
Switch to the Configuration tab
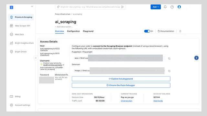(x=73, y=31)
